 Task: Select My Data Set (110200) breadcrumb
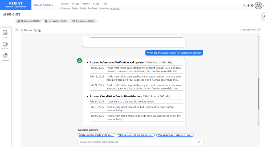coord(28,21)
